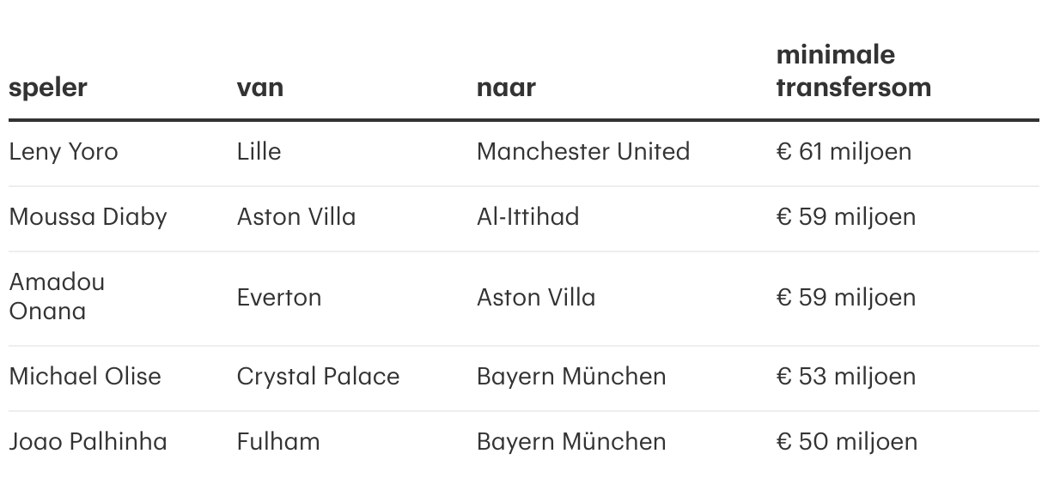The width and height of the screenshot is (1048, 484).
Task: Select the Moussa Diaby player cell
Action: (88, 217)
